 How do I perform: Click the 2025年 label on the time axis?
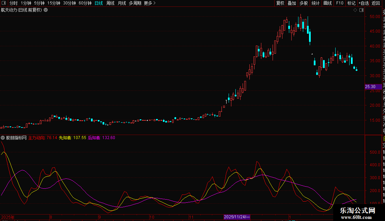click(8, 217)
